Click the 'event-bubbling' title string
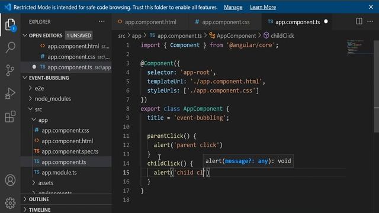 [200, 118]
